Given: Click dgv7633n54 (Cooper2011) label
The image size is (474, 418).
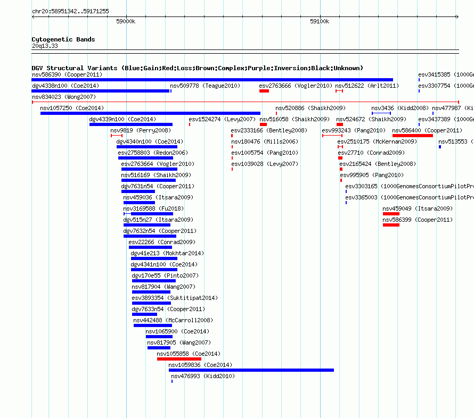Looking at the screenshot, I should point(168,309).
